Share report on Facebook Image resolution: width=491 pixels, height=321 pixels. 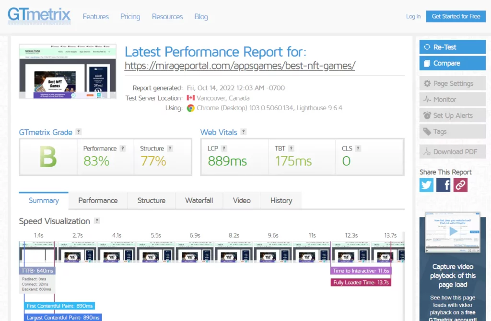pos(444,185)
